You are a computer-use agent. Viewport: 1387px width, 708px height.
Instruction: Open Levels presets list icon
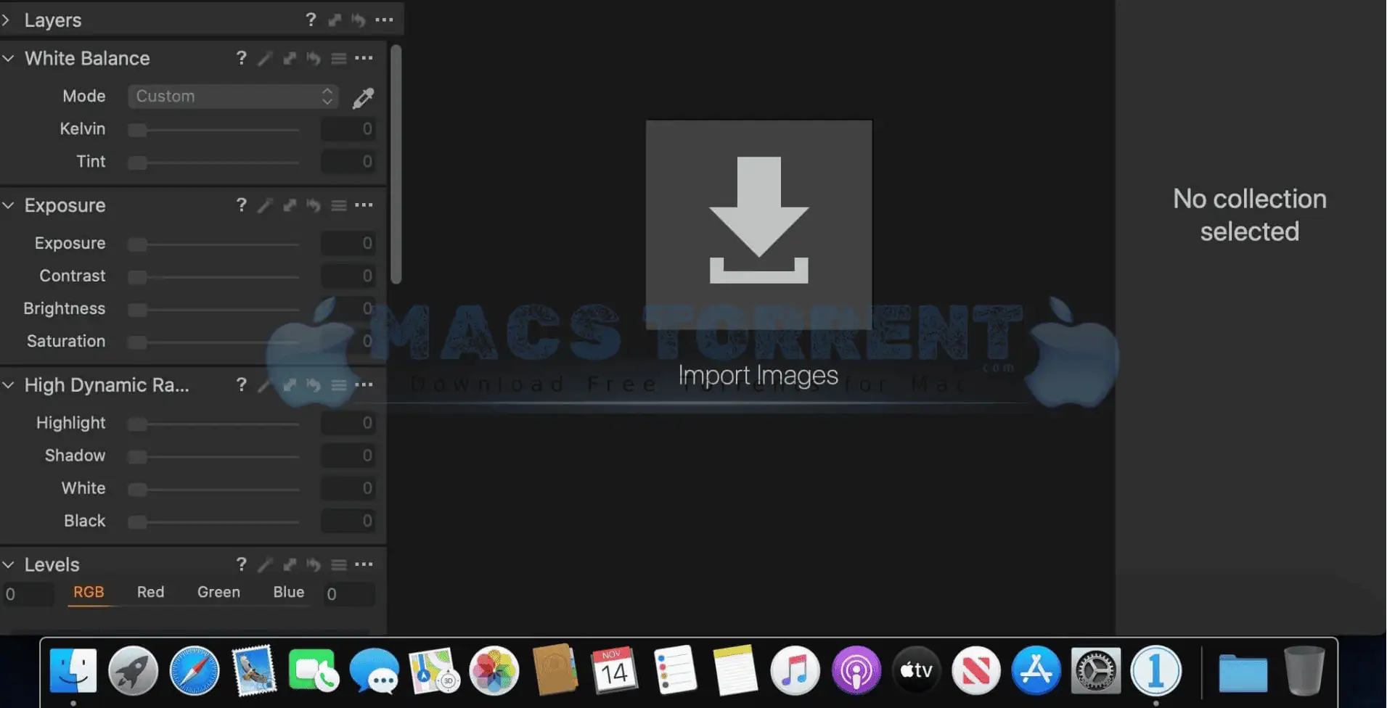[339, 564]
